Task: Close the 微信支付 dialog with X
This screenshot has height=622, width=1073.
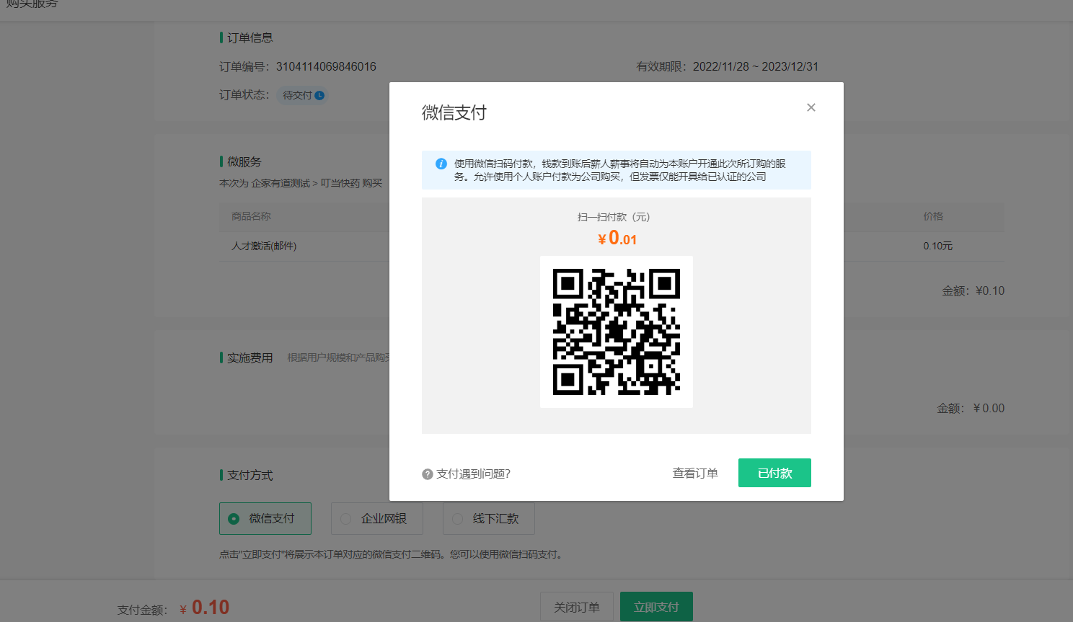Action: [x=811, y=107]
